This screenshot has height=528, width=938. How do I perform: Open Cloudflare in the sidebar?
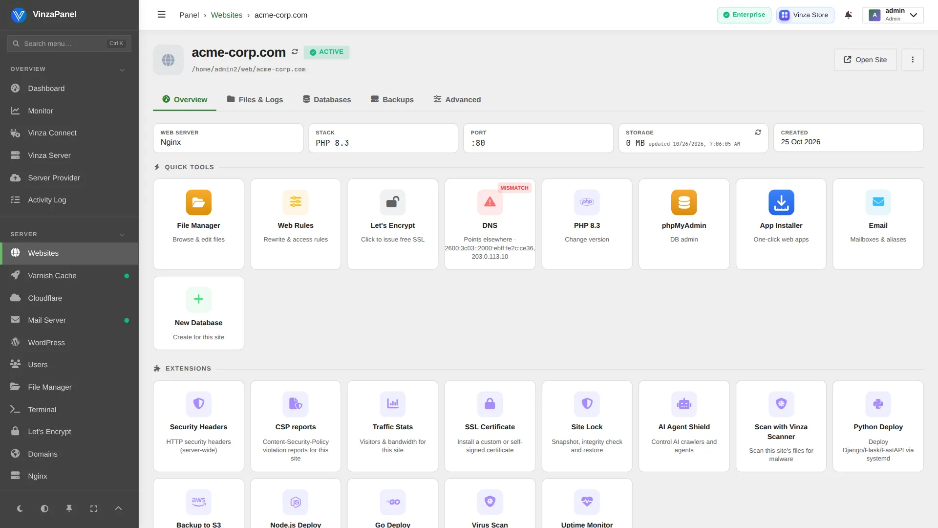tap(69, 298)
